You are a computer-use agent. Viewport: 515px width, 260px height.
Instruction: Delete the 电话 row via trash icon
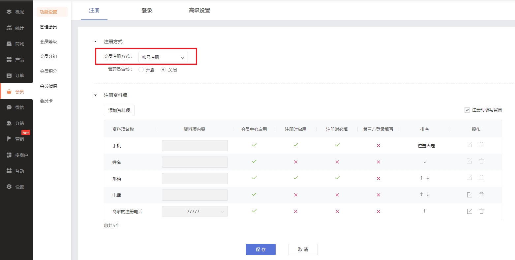[481, 195]
